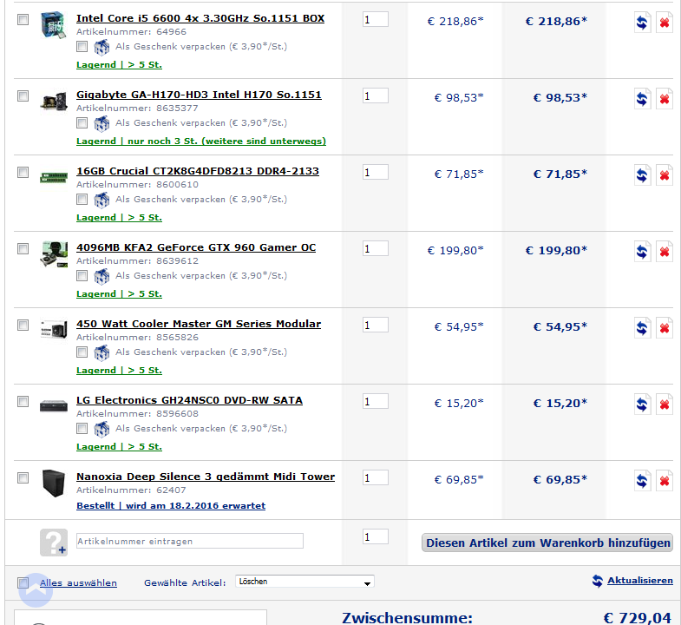Enable gift wrapping for Gigabyte mainboard

[x=82, y=123]
